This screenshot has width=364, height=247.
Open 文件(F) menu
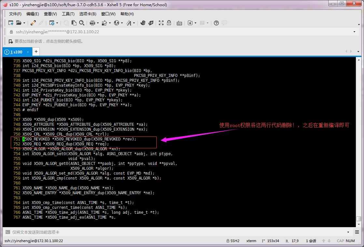pyautogui.click(x=15, y=14)
